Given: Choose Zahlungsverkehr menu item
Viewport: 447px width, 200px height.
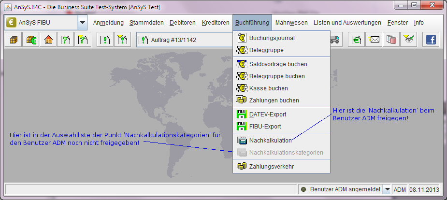Looking at the screenshot, I should (272, 167).
